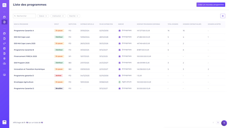Viewport: 229px width, 128px height.
Task: Click Créer un nouveau programme button
Action: click(x=211, y=5)
